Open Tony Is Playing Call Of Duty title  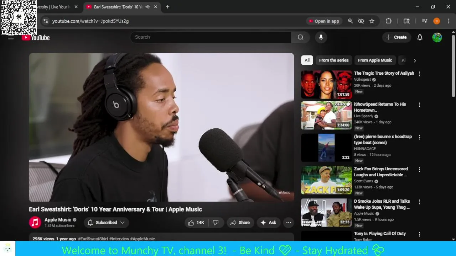coord(380,234)
